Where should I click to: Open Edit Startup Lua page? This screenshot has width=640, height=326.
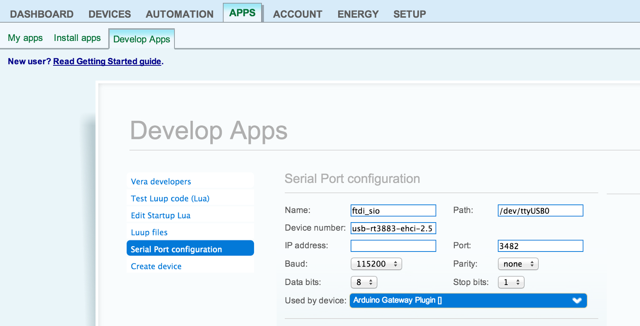tap(160, 216)
